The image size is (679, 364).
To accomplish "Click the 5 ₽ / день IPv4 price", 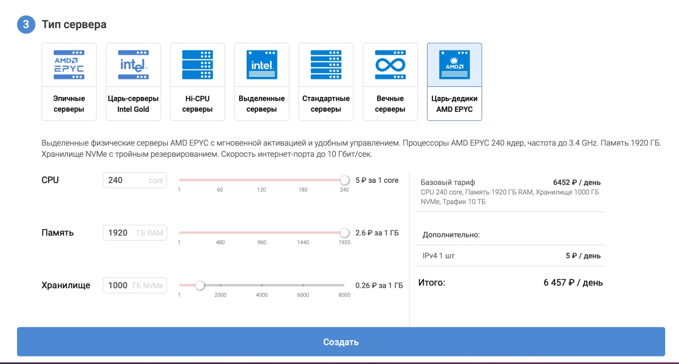I will click(583, 255).
